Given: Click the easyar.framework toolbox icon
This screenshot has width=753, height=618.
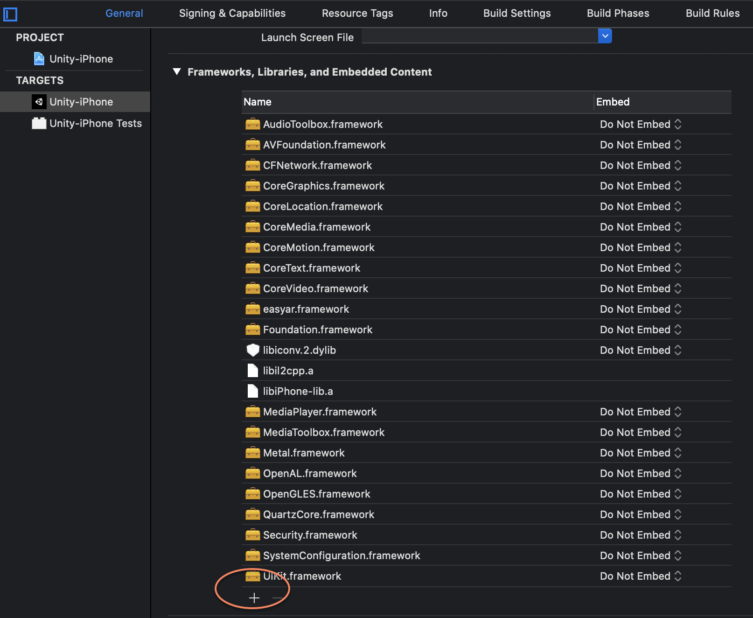Looking at the screenshot, I should [x=252, y=309].
